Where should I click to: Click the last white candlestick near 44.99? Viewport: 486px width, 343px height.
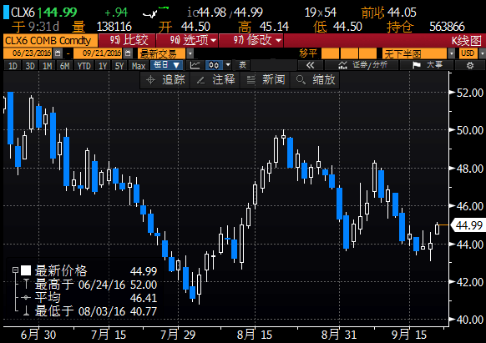[437, 229]
